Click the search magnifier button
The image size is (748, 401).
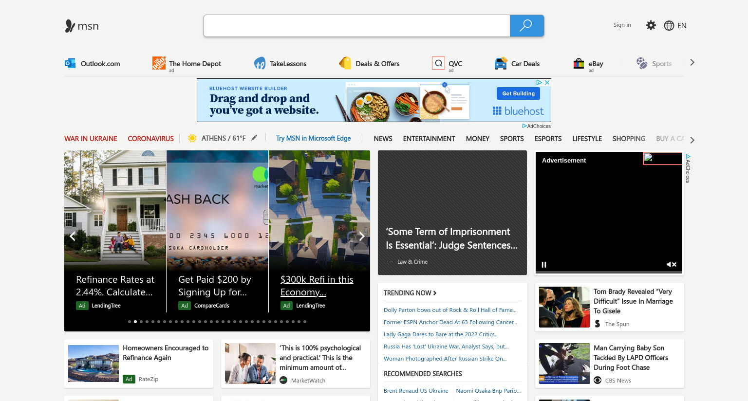(526, 26)
